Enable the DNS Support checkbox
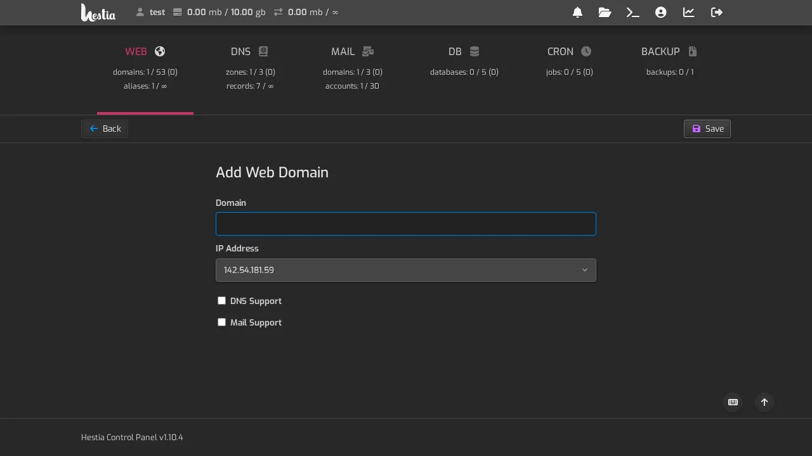 [221, 301]
